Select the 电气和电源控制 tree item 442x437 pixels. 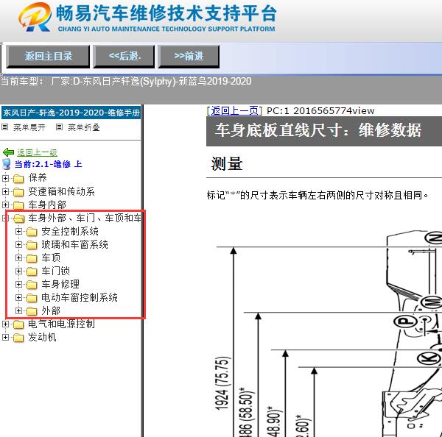[61, 324]
